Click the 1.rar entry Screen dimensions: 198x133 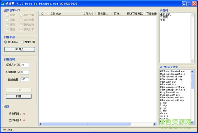pos(163,103)
